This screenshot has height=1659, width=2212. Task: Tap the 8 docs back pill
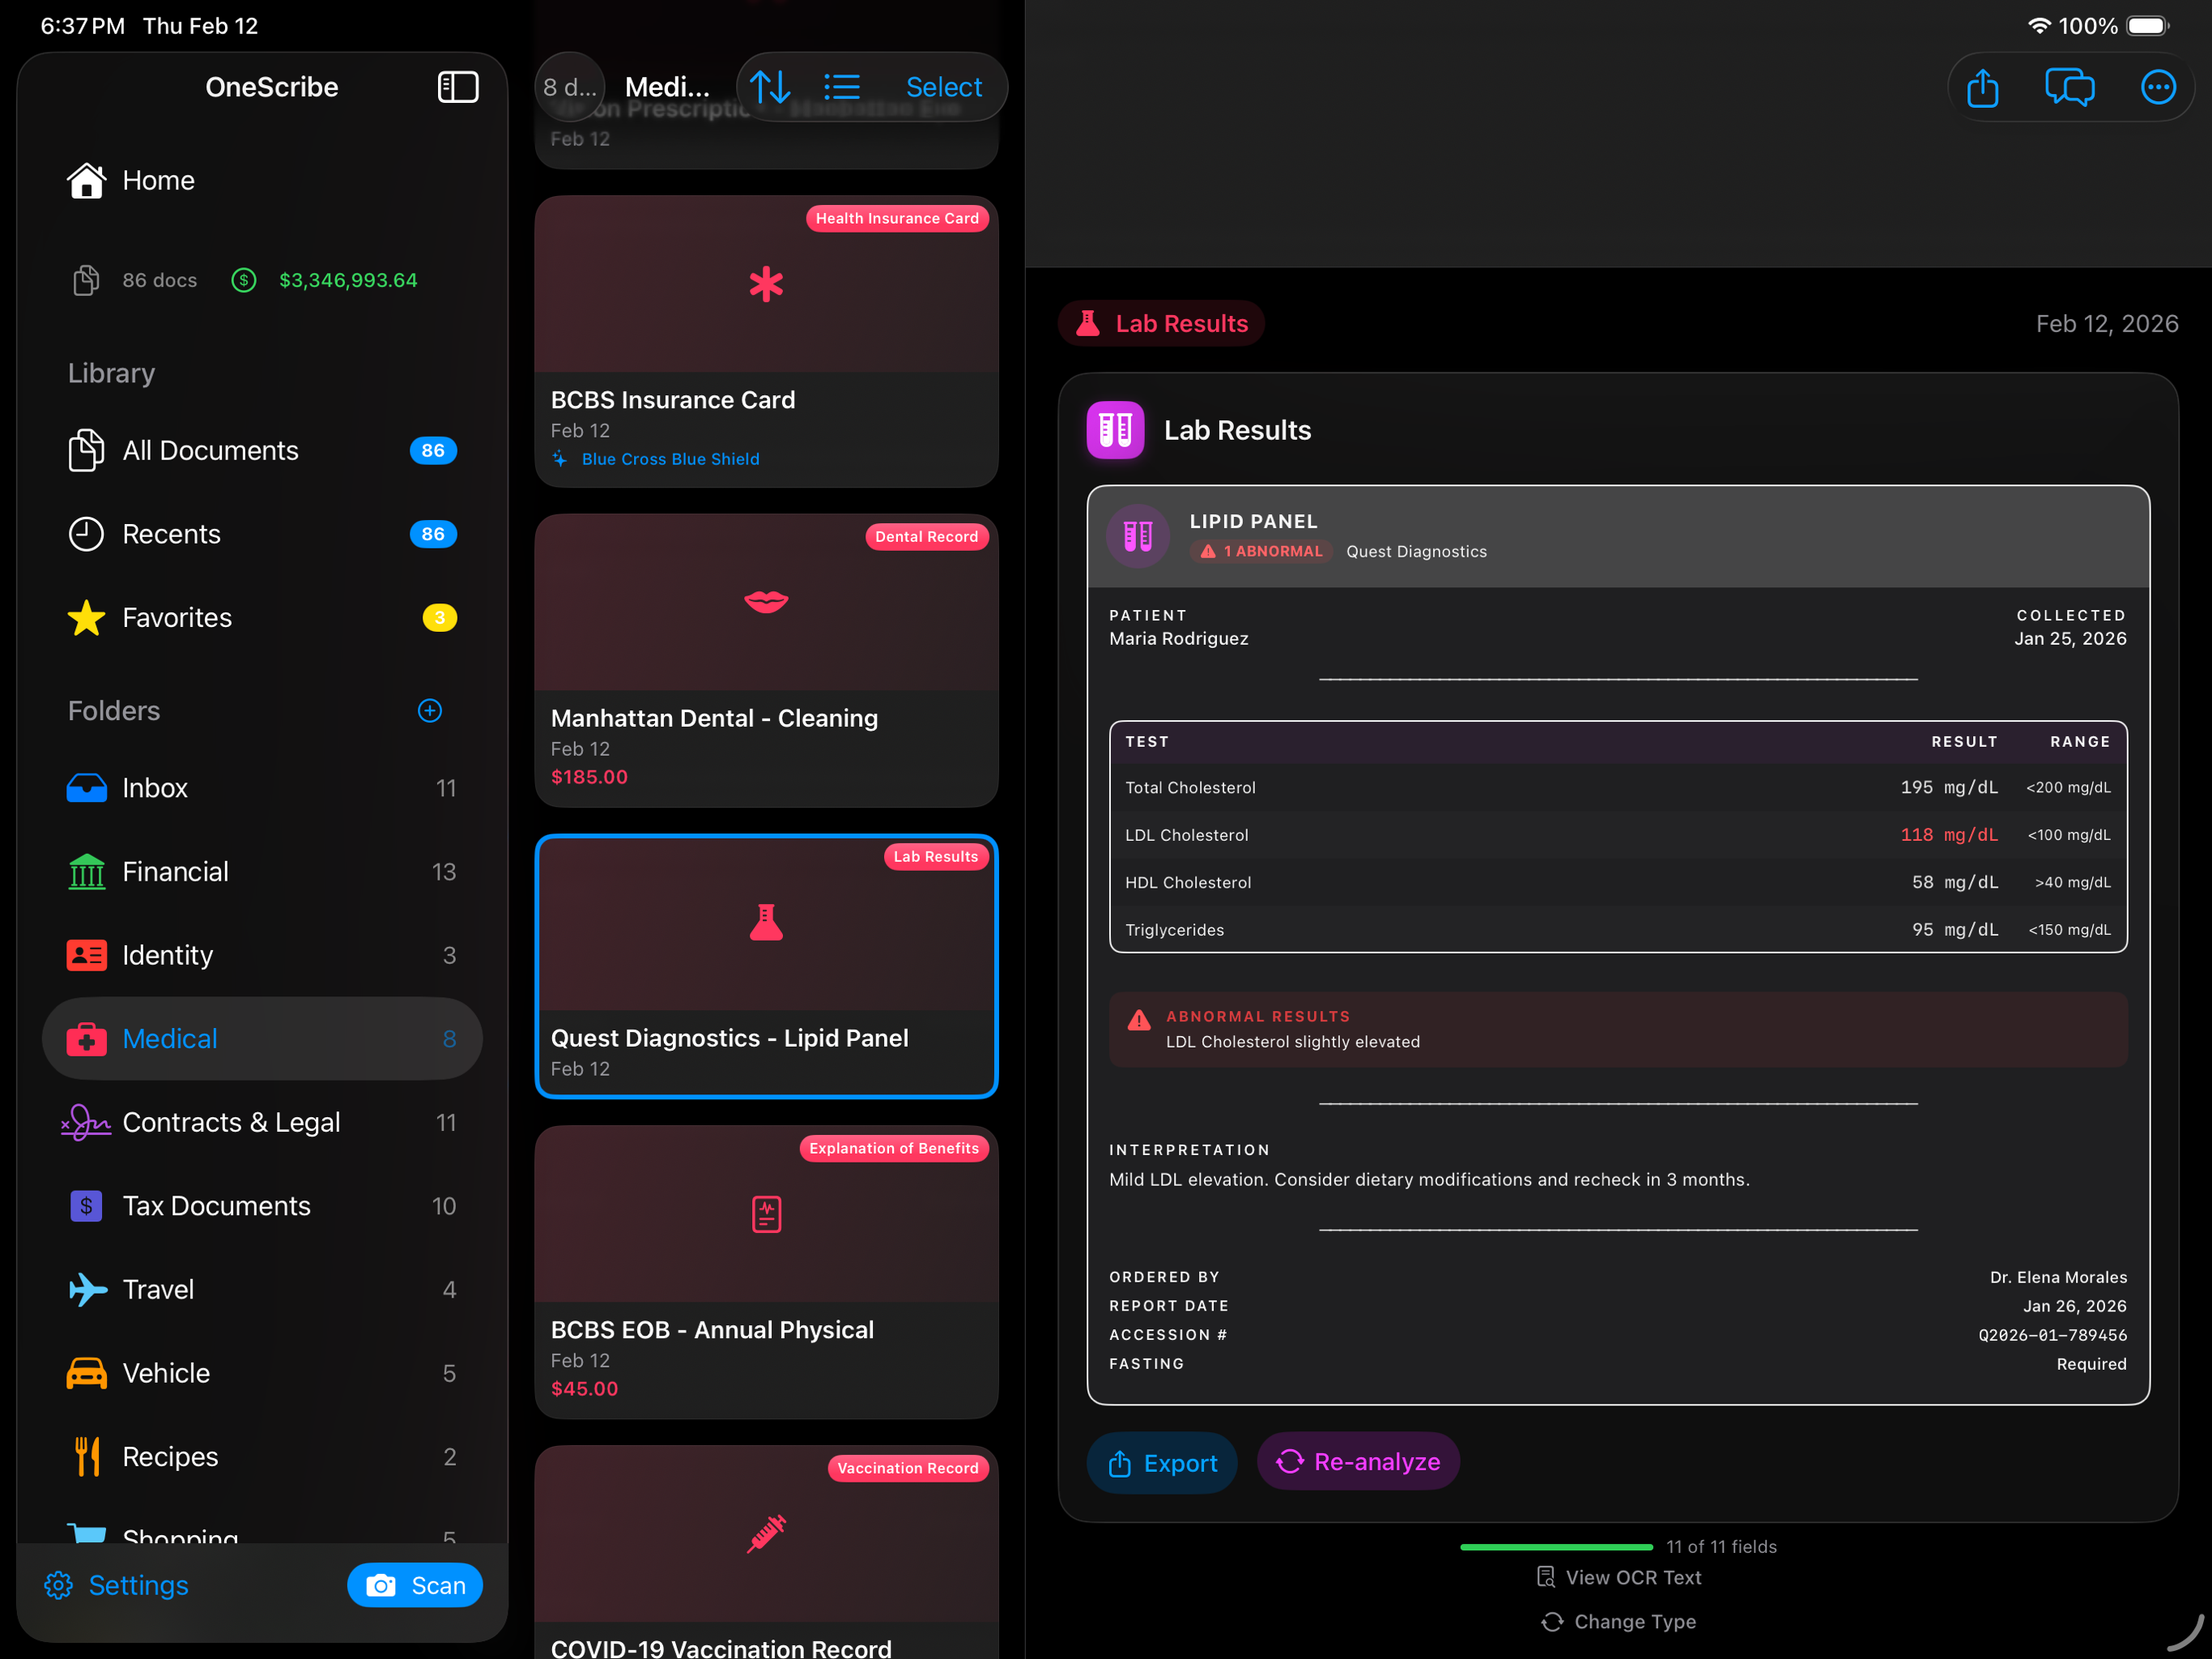point(570,87)
